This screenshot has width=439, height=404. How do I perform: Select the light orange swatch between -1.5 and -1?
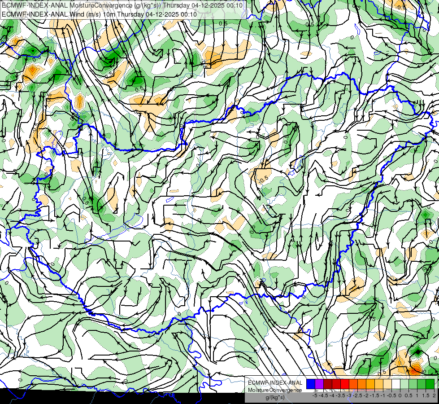379,384
